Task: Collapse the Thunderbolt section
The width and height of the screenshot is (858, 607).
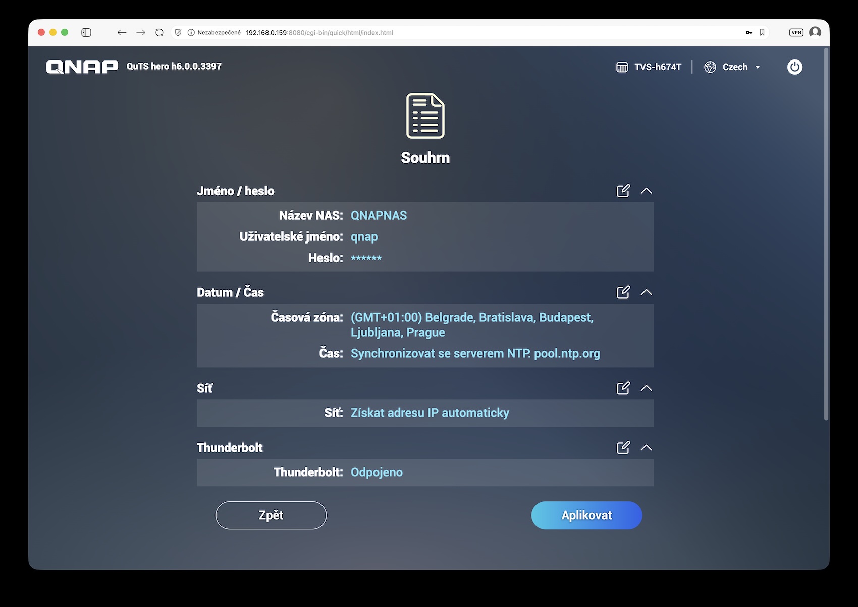Action: (646, 448)
